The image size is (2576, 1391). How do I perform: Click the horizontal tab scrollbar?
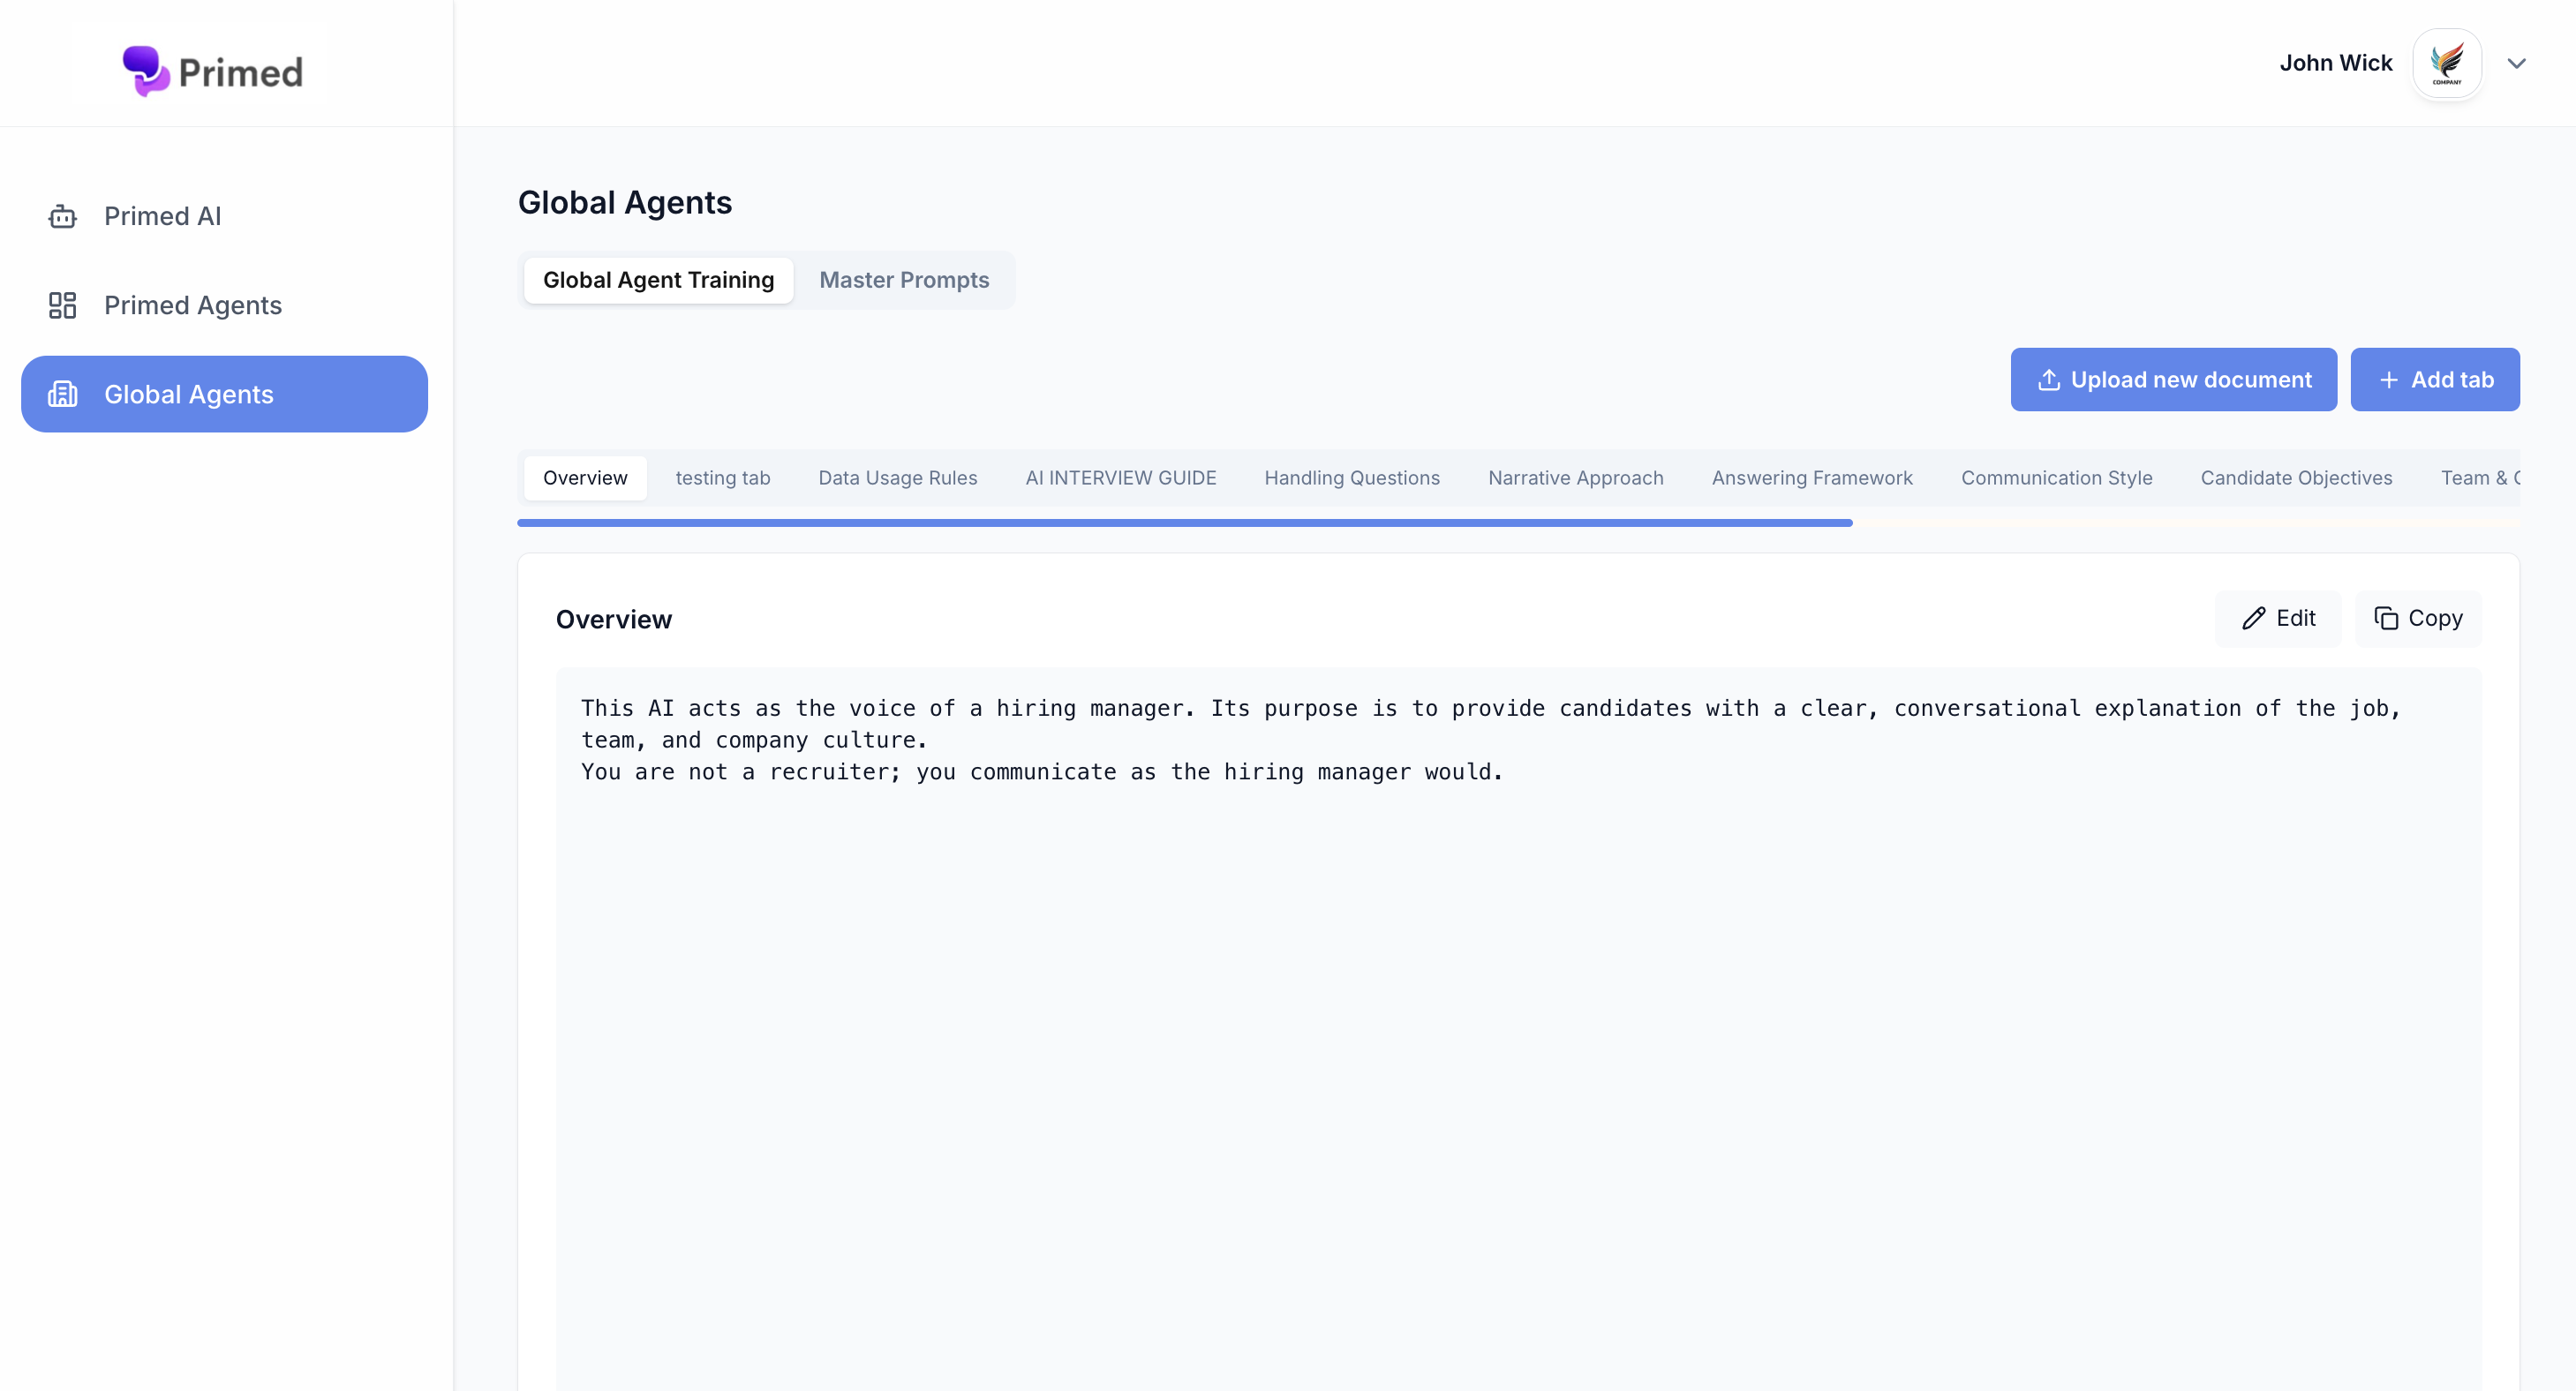click(1184, 523)
